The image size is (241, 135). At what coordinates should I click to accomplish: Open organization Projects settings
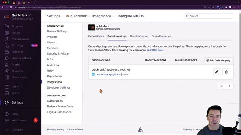(x=52, y=37)
